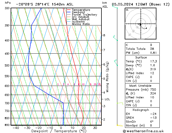Click the blue Dewpoint legend line swatch

coord(69,12)
